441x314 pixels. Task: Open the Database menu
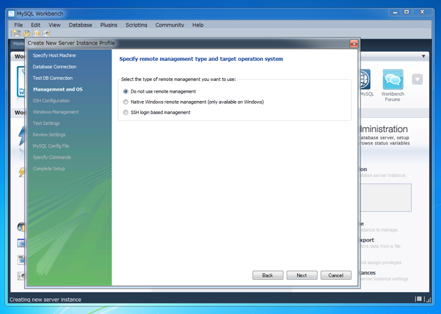coord(80,25)
